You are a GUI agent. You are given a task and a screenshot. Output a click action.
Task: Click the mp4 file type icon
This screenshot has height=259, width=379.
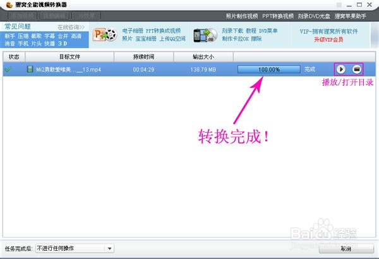point(30,69)
